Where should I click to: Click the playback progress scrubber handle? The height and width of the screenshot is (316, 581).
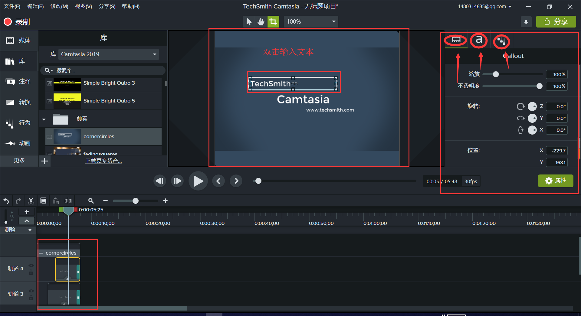tap(258, 181)
